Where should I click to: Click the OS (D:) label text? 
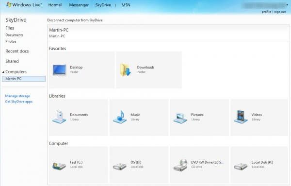pos(136,162)
